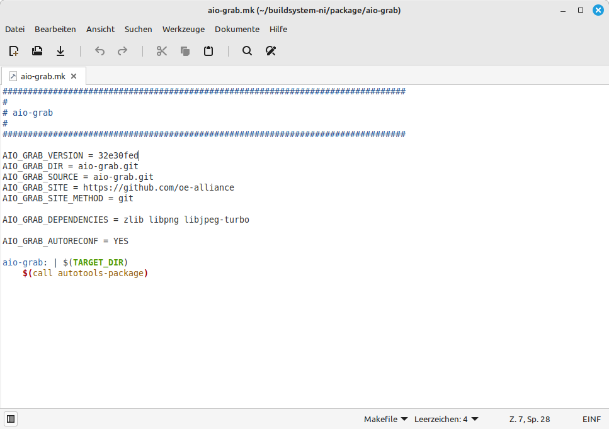Select the aio-grab.mk document tab
The image size is (609, 429).
[x=42, y=76]
